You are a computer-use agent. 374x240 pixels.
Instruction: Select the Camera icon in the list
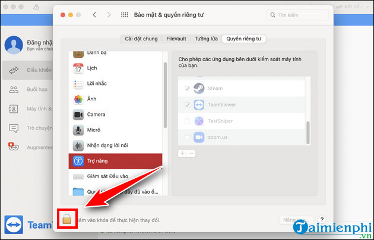coord(78,115)
